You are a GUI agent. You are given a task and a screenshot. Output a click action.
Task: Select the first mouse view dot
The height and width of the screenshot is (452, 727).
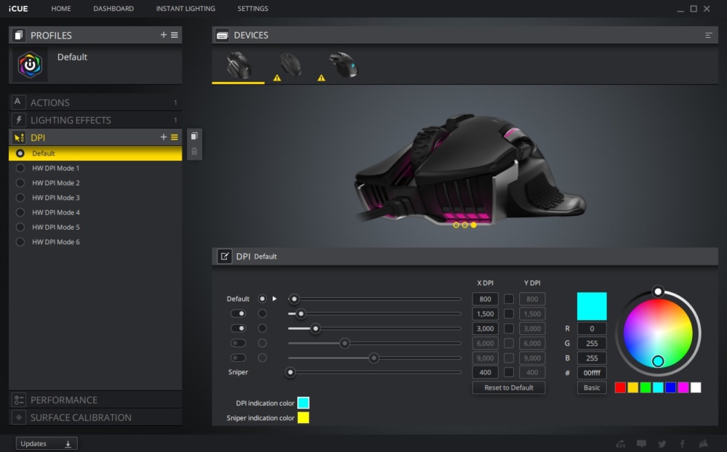click(457, 225)
